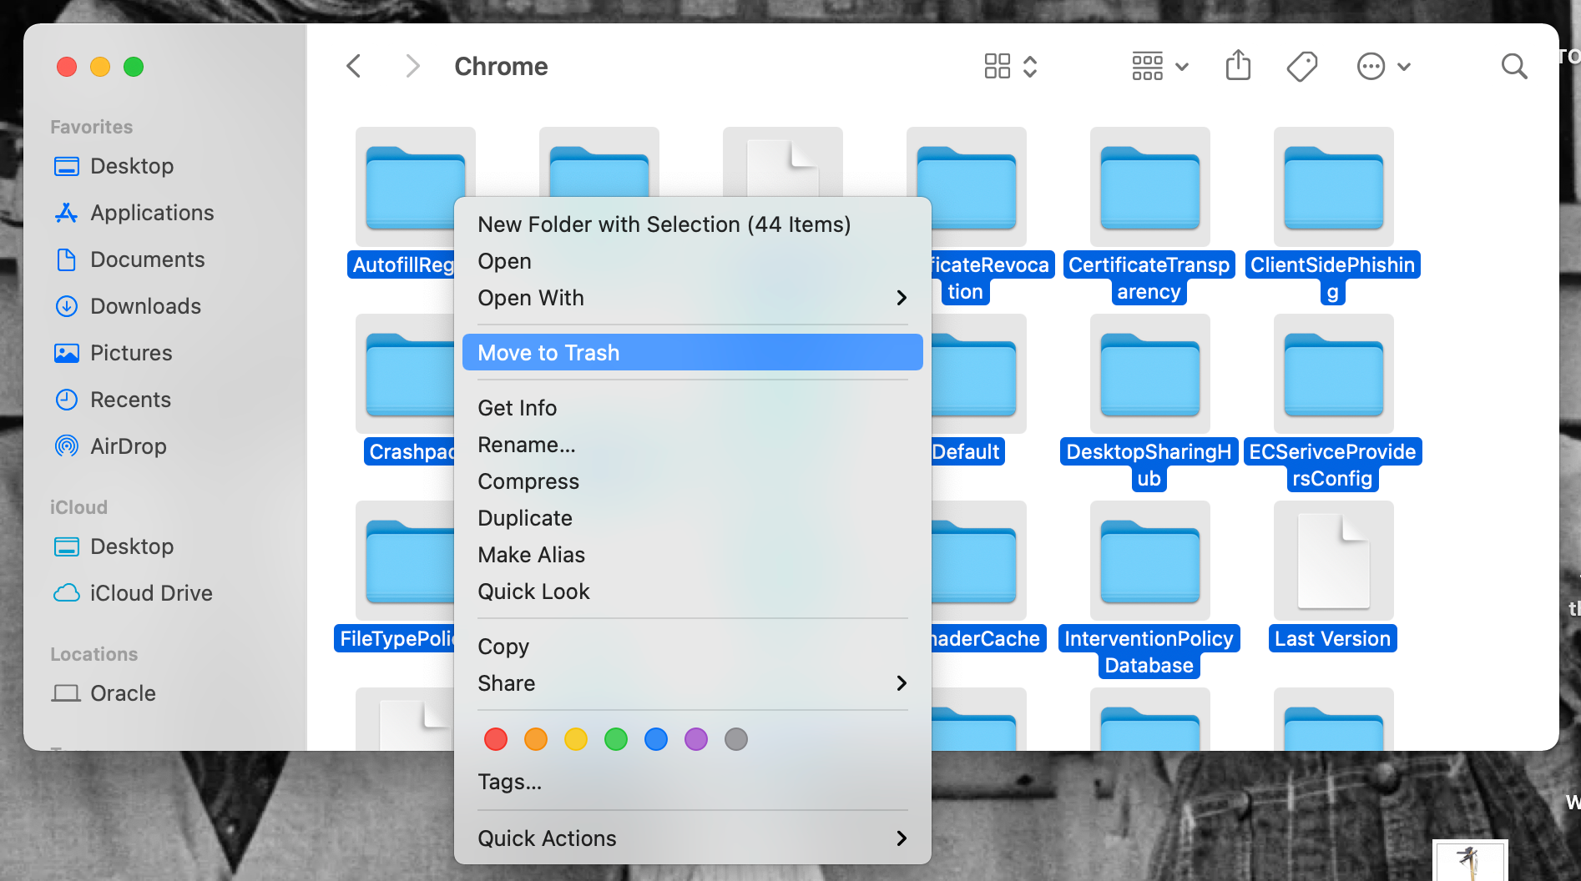
Task: Open iCloud Drive in the sidebar
Action: coord(151,593)
